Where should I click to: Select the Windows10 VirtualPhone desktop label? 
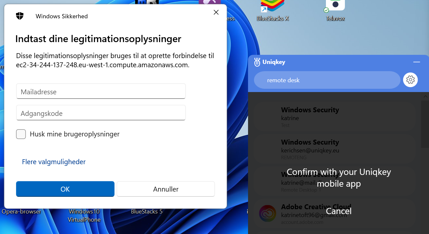coord(84,216)
